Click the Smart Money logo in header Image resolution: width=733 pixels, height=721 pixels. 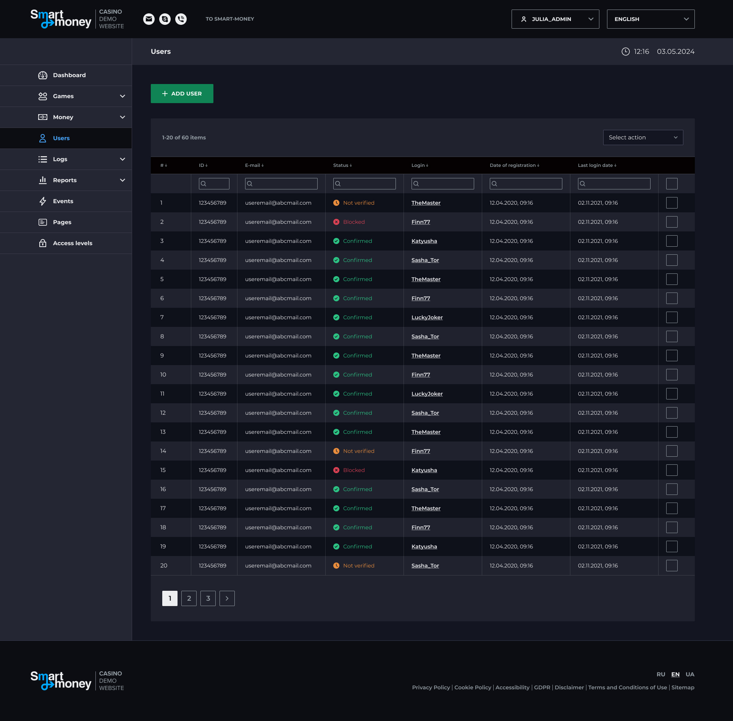click(61, 19)
